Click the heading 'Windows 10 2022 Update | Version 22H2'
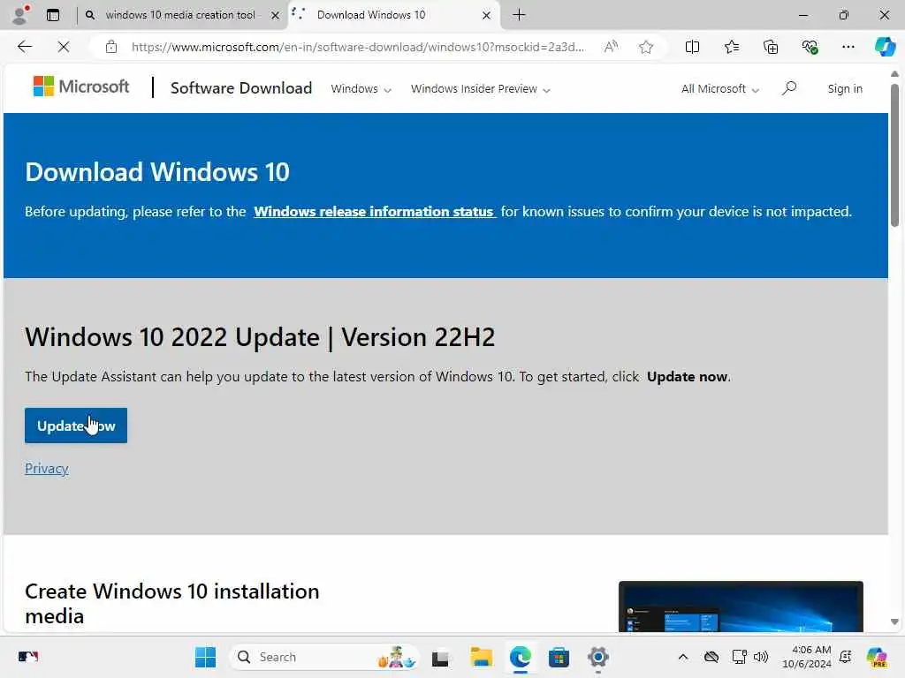This screenshot has height=678, width=905. pos(260,337)
